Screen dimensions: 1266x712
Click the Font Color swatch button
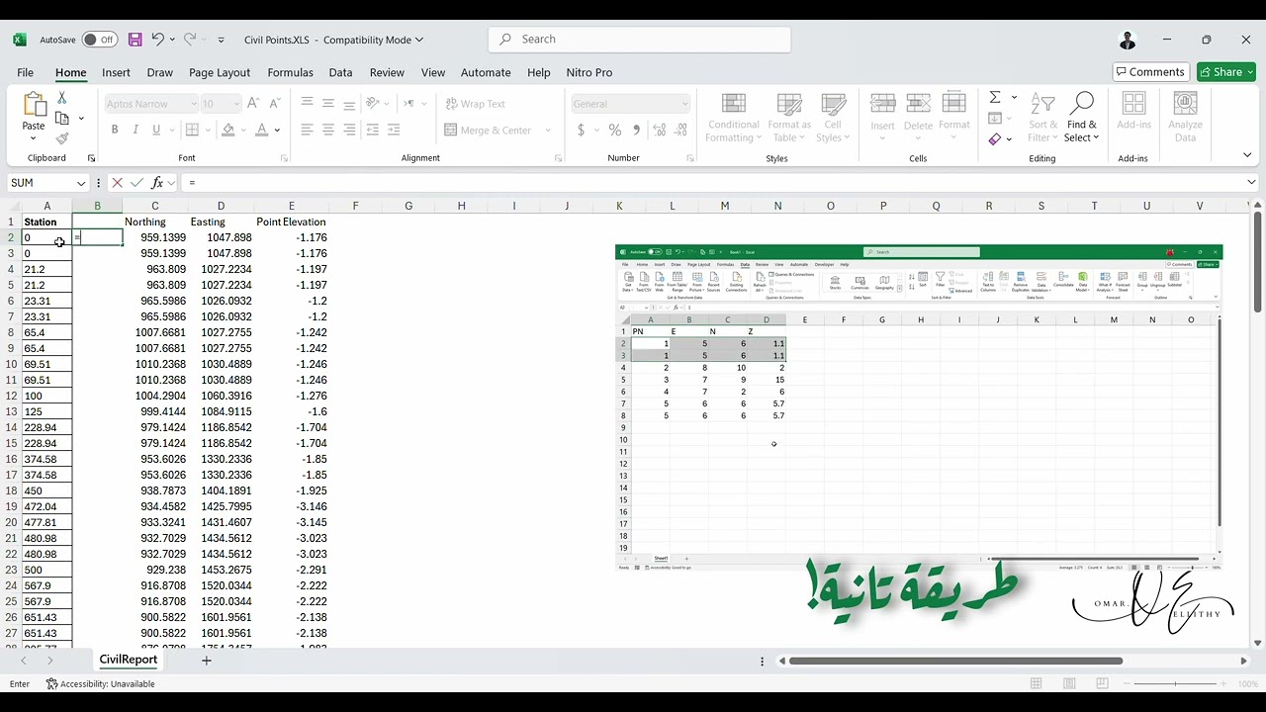click(262, 130)
